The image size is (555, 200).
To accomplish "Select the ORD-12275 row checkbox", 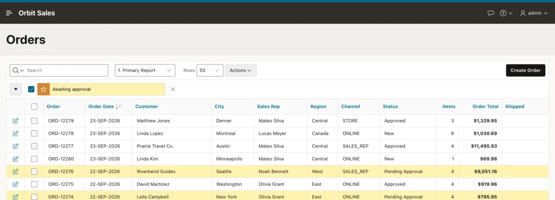I will 34,184.
